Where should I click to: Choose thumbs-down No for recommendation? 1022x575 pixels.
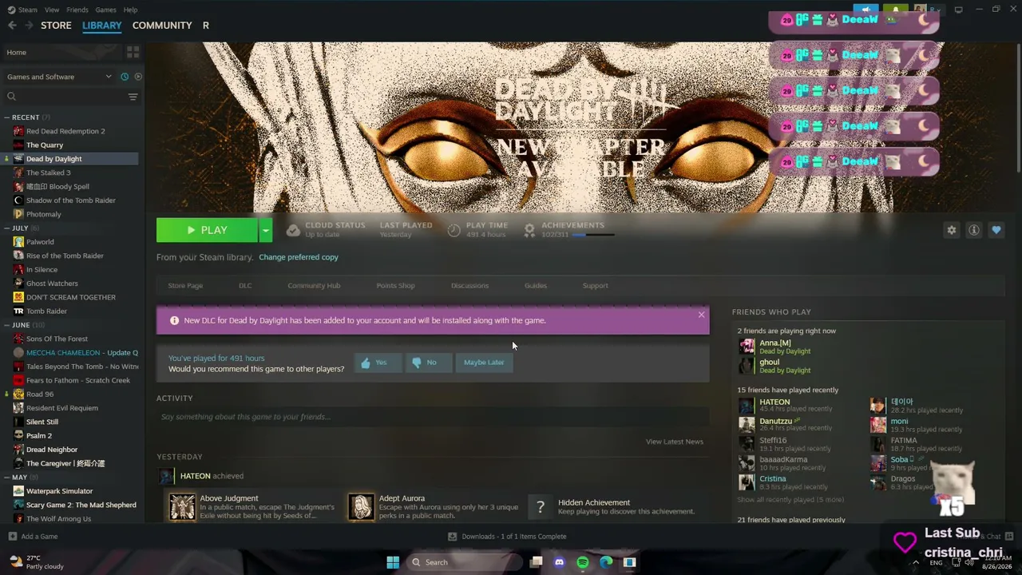click(x=428, y=363)
